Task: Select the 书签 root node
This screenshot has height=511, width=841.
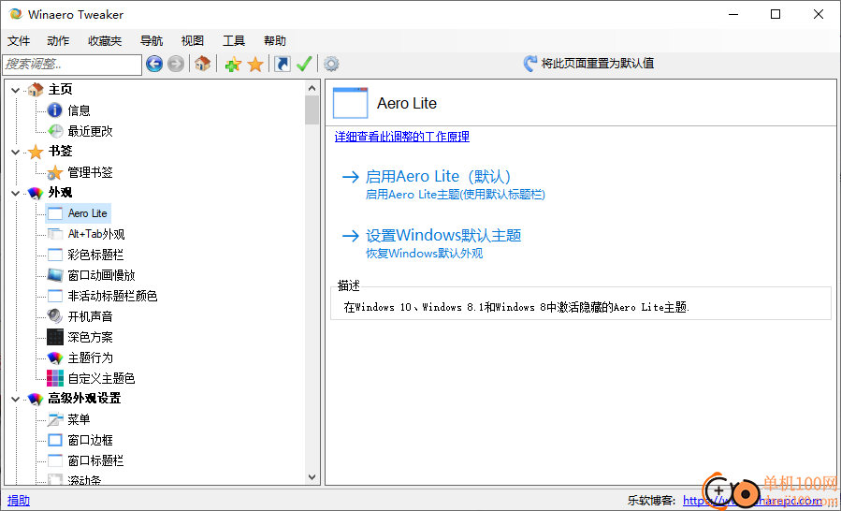Action: [x=60, y=152]
